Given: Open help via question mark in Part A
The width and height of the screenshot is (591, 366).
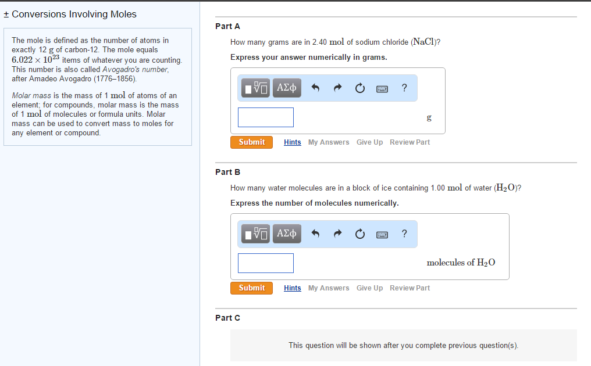Looking at the screenshot, I should pos(404,88).
